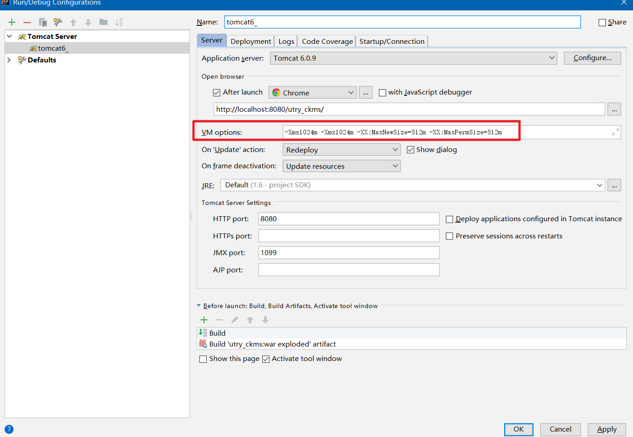Enable with JavaScript debugger checkbox
This screenshot has height=437, width=633.
[x=383, y=93]
